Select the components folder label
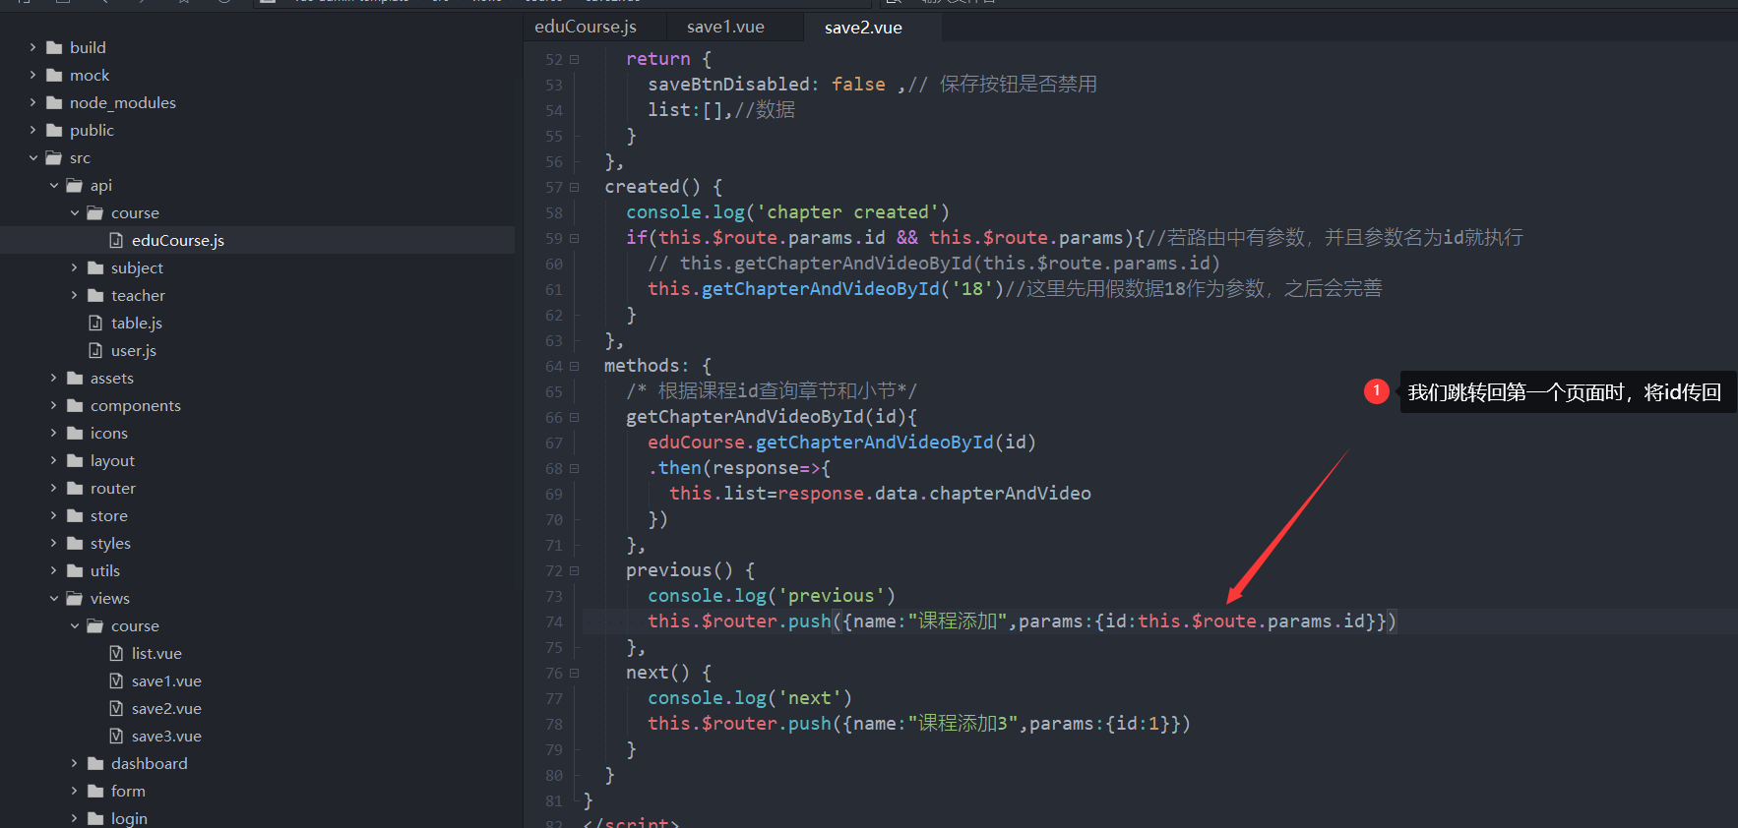This screenshot has width=1738, height=828. 136,405
